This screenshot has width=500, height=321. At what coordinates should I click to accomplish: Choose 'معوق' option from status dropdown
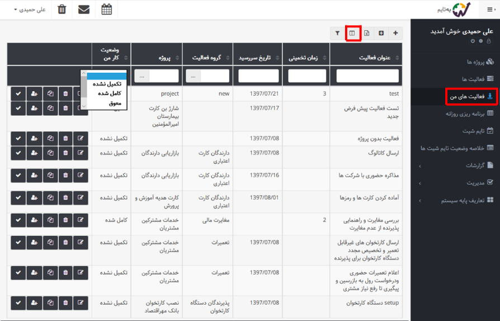[103, 103]
